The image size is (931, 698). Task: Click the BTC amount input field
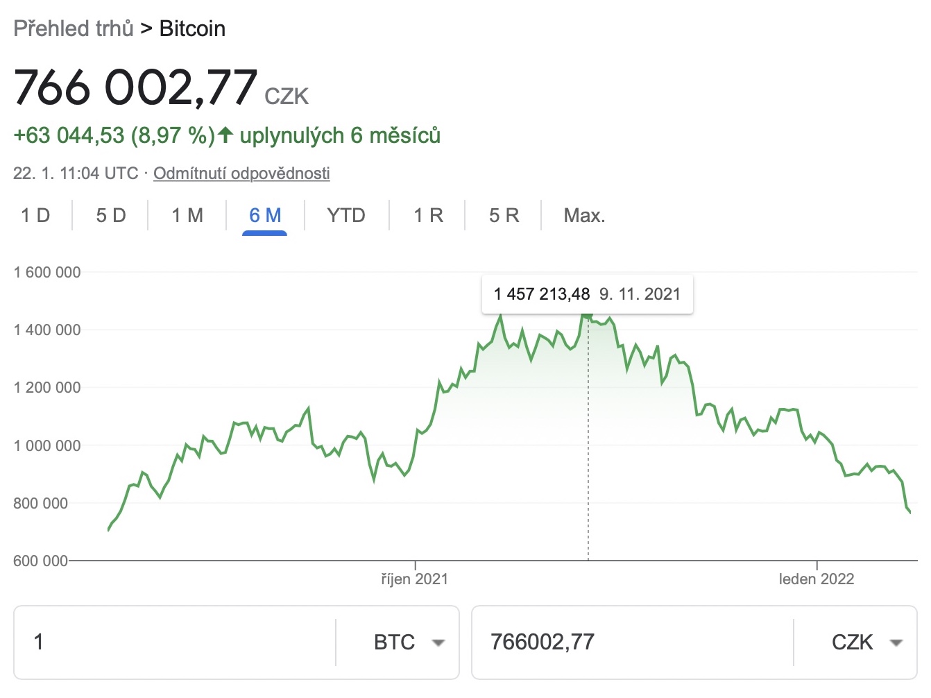coord(173,642)
